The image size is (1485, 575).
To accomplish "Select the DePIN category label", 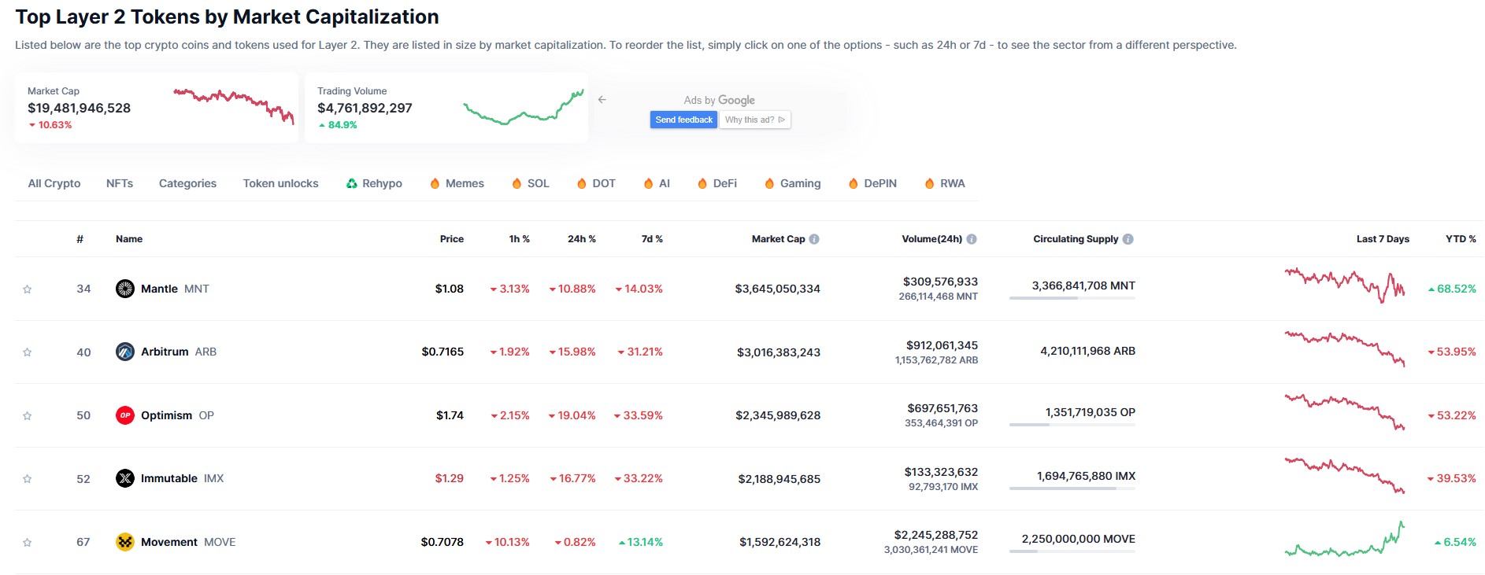I will click(x=880, y=183).
